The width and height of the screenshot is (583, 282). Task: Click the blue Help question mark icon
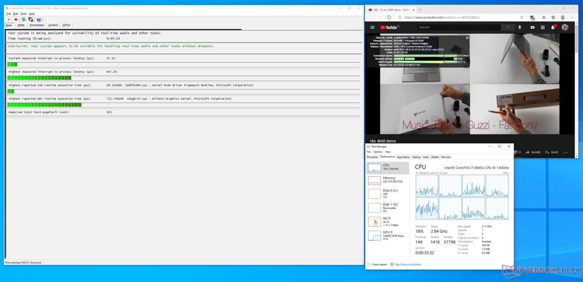[x=39, y=20]
